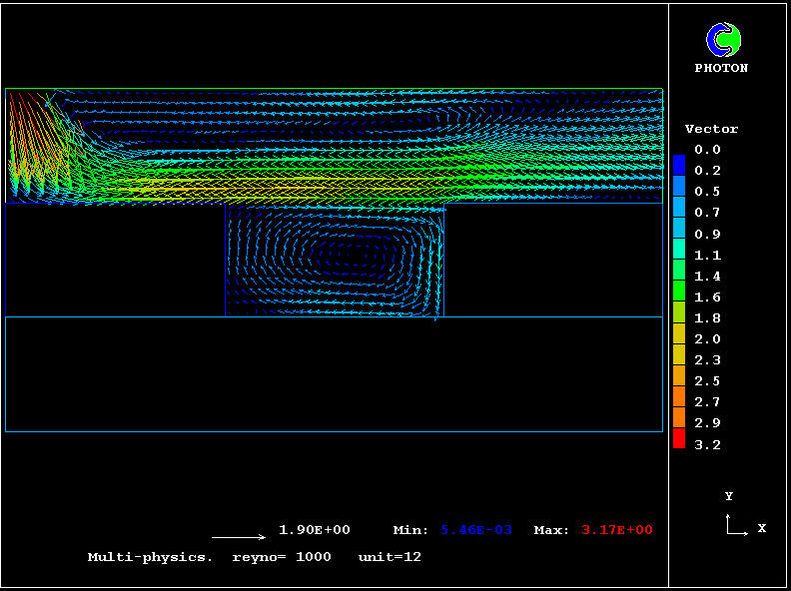
Task: Click the X-Y axis orientation indicator
Action: pyautogui.click(x=737, y=524)
